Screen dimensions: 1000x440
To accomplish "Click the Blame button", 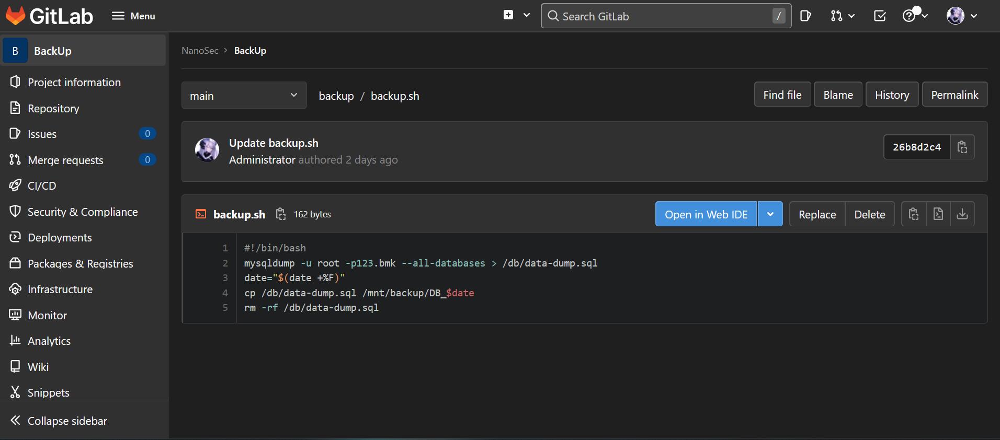I will pyautogui.click(x=838, y=95).
